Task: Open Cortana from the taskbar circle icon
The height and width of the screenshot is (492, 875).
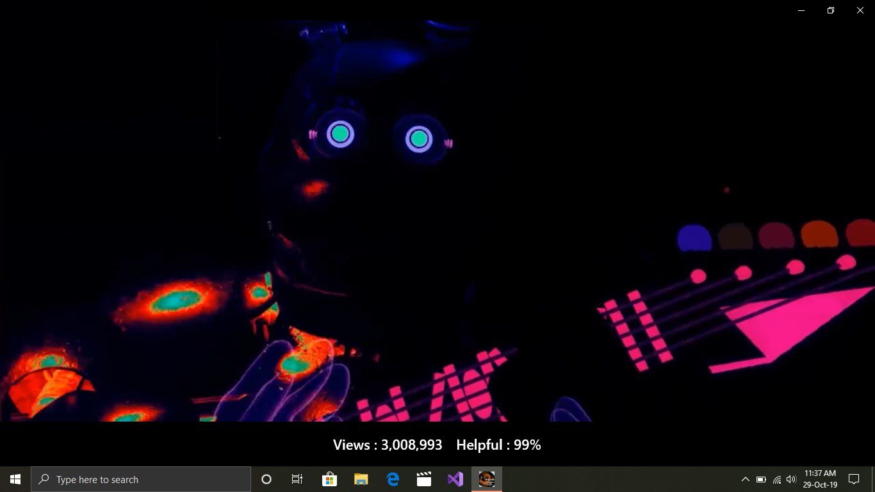Action: tap(266, 479)
